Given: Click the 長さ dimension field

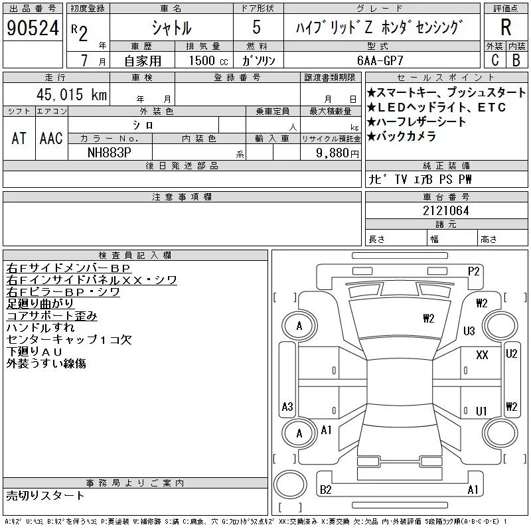Looking at the screenshot, I should tap(396, 239).
